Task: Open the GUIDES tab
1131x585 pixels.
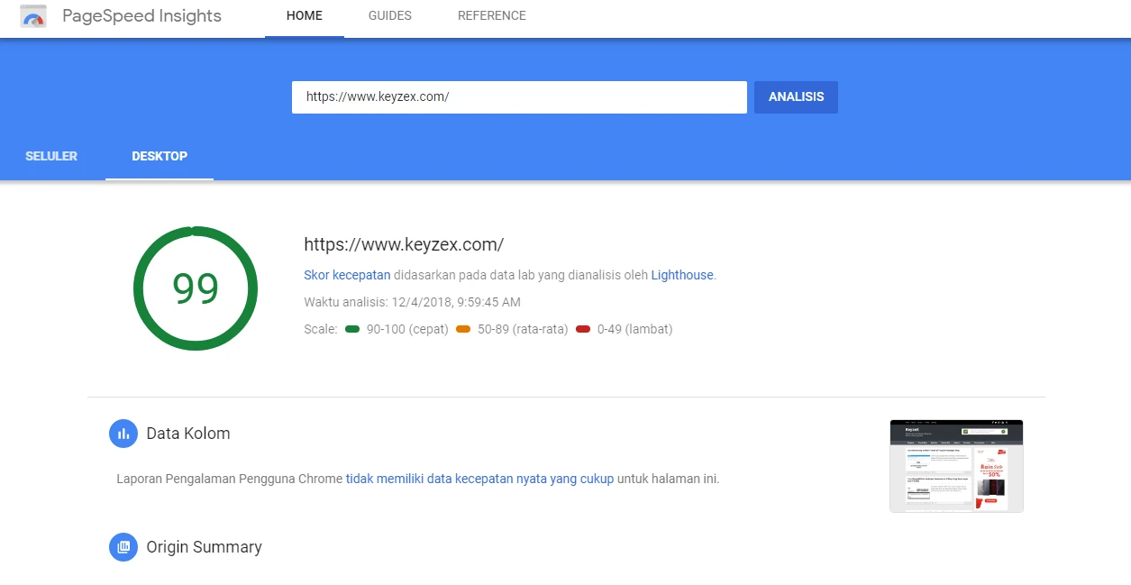Action: click(390, 16)
